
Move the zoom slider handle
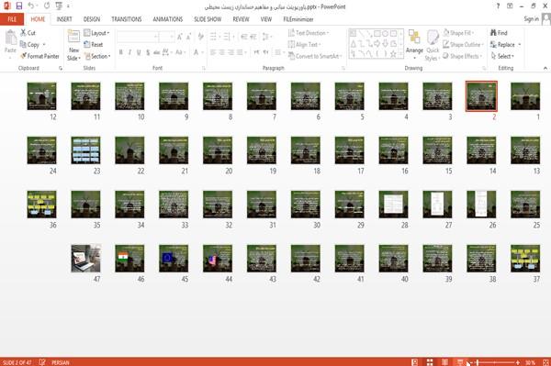click(478, 362)
